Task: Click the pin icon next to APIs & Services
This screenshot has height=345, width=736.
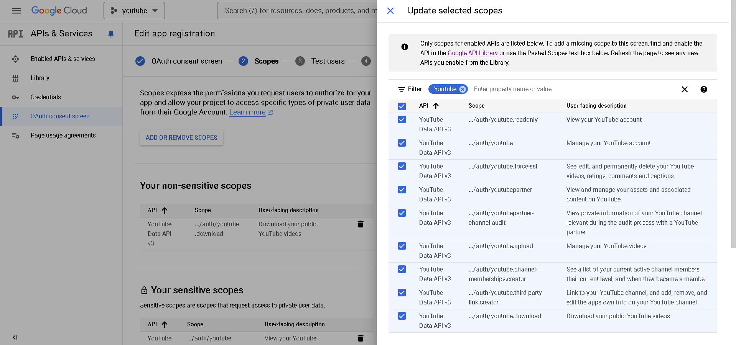Action: click(x=111, y=34)
